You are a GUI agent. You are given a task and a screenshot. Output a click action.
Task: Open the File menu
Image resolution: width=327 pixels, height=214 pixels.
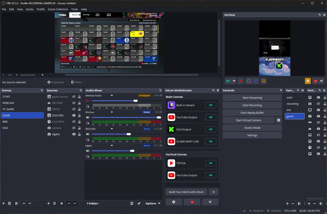pyautogui.click(x=4, y=9)
